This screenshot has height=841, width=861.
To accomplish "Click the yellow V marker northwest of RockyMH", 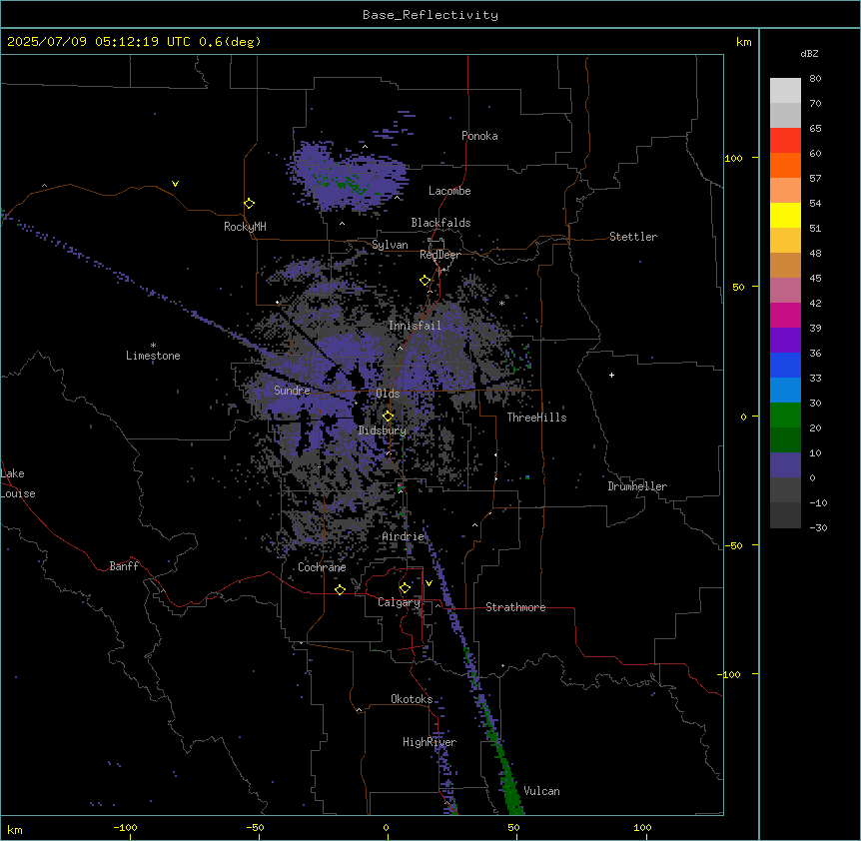I will [175, 184].
